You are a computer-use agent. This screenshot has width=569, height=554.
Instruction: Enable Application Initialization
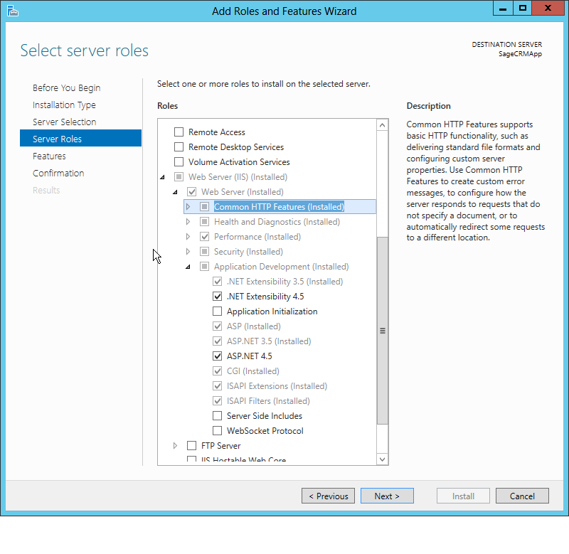pos(218,311)
